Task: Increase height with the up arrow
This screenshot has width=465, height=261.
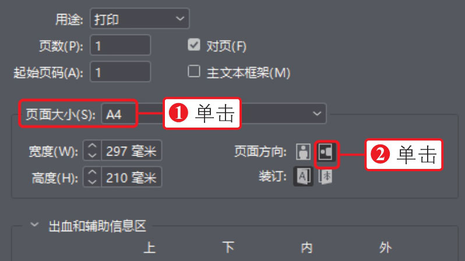Action: [93, 172]
